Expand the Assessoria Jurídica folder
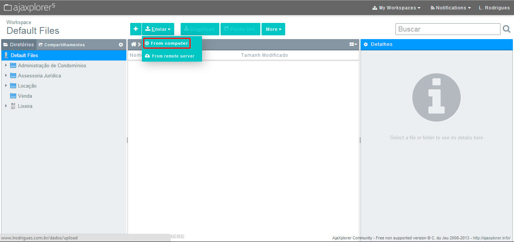The height and width of the screenshot is (242, 514). coord(6,76)
